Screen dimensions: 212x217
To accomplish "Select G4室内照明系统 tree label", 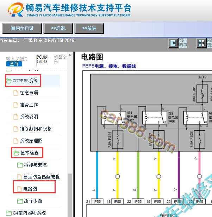I will pos(29,213).
